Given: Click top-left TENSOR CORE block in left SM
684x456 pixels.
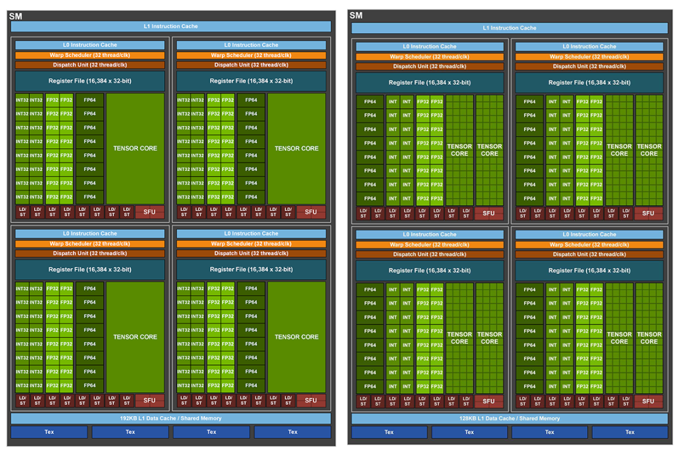Looking at the screenshot, I should coord(136,148).
